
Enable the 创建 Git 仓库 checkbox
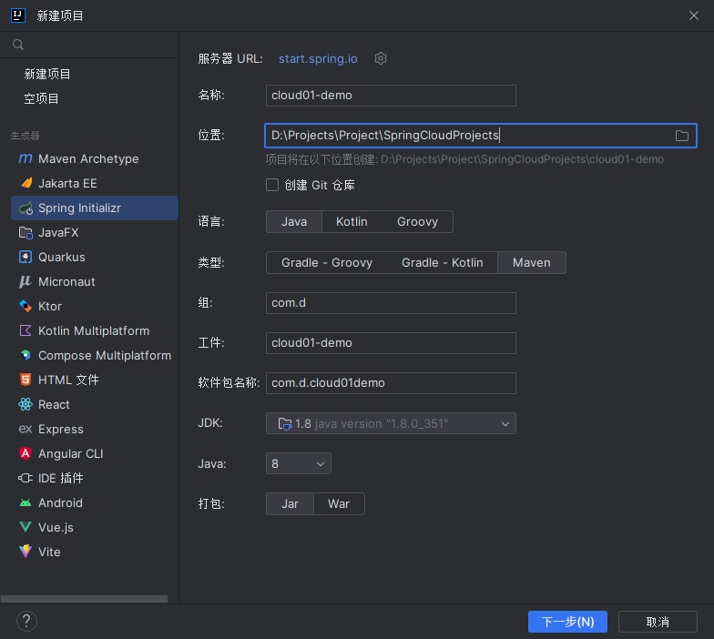pos(272,185)
